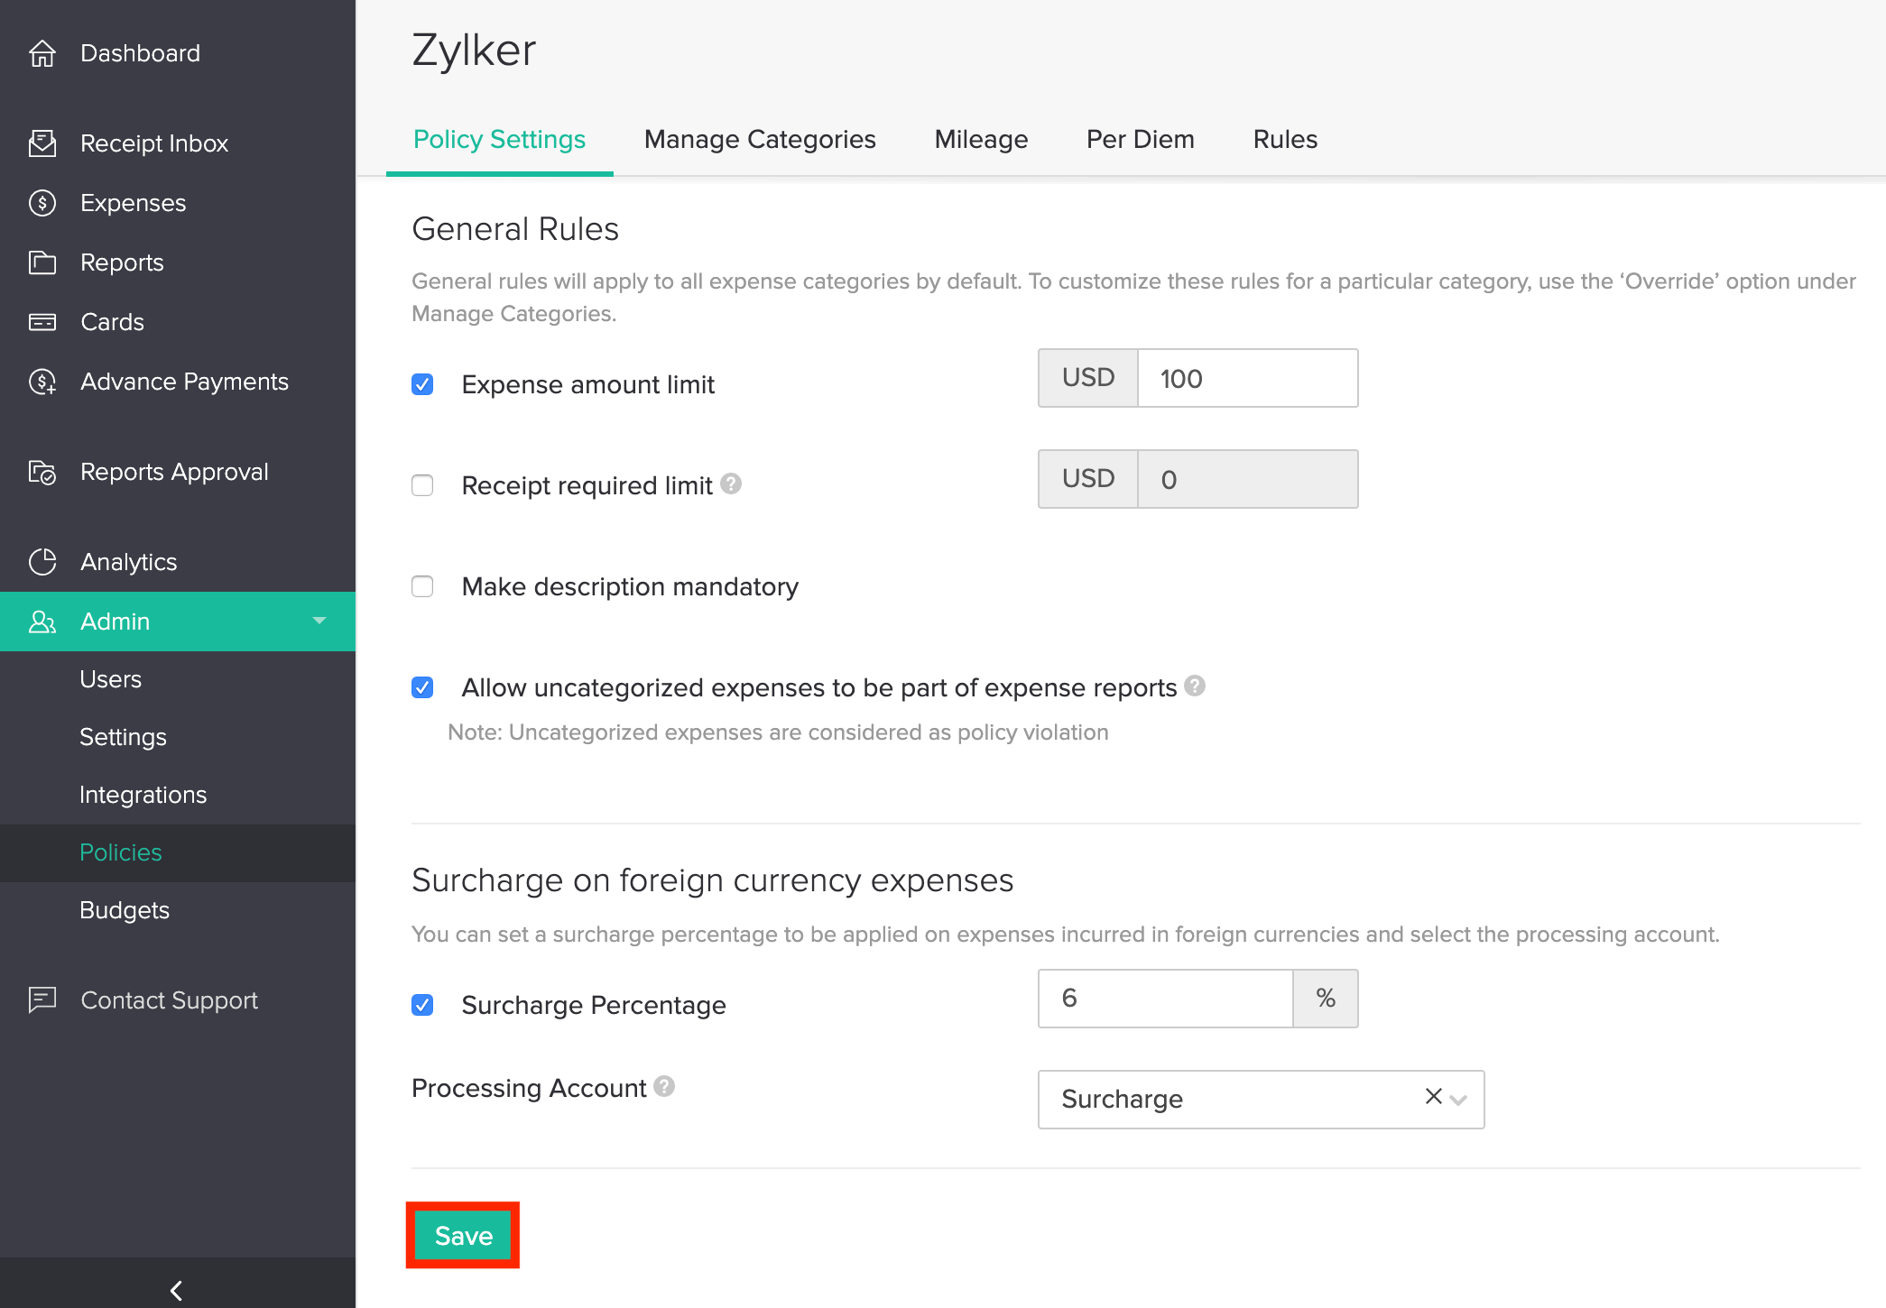This screenshot has width=1886, height=1308.
Task: Click the Cards sidebar icon
Action: [42, 322]
